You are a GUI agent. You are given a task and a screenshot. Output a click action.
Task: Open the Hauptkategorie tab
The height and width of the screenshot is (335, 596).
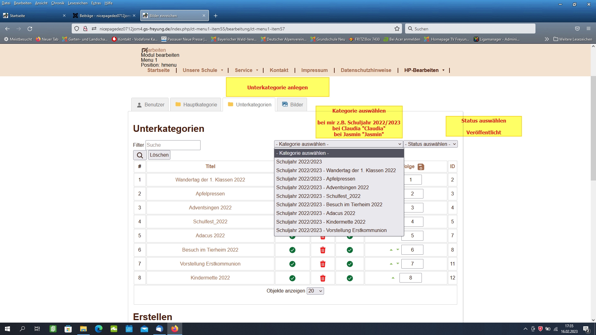click(x=196, y=105)
